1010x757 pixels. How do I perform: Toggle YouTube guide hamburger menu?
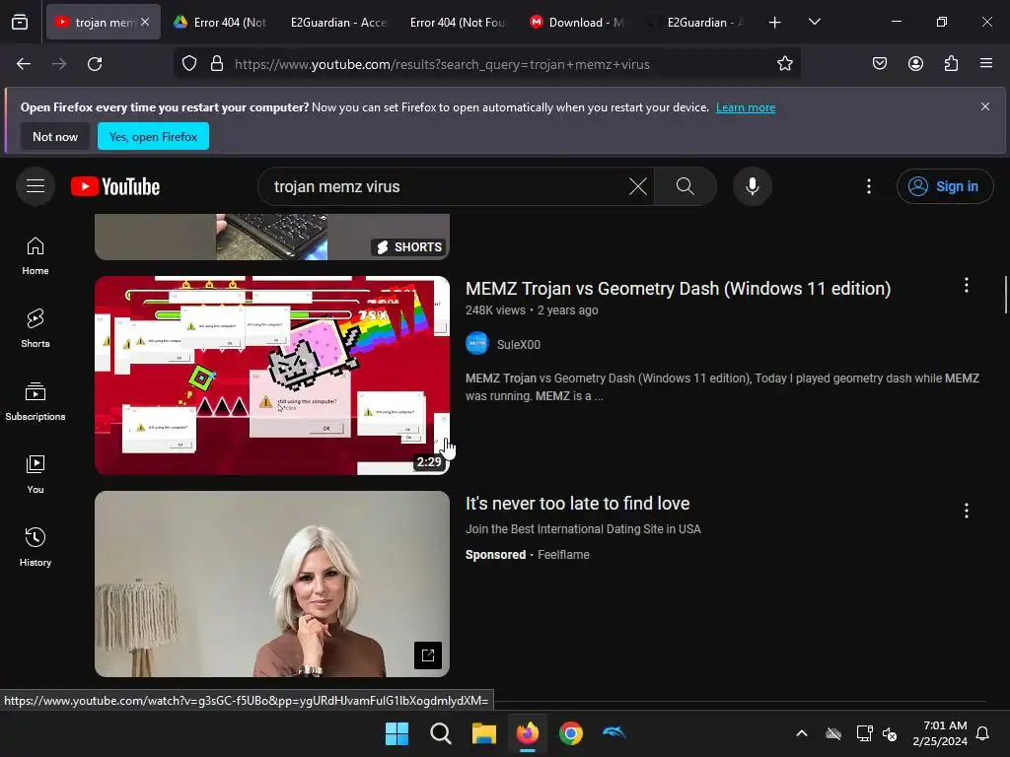click(x=36, y=186)
